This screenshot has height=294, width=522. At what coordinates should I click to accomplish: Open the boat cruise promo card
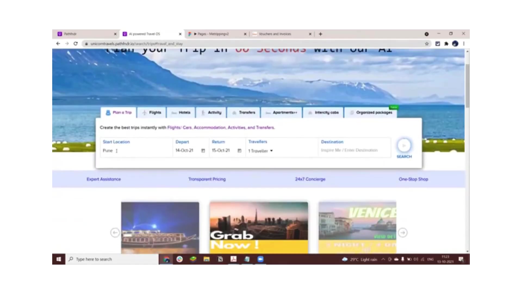tap(160, 228)
